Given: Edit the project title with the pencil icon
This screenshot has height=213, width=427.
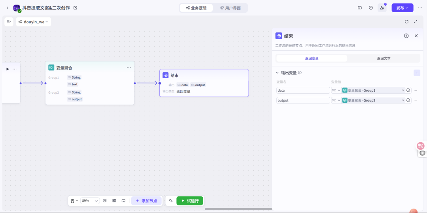Looking at the screenshot, I should coord(76,8).
